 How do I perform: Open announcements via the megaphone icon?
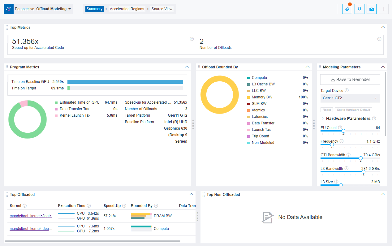347,9
